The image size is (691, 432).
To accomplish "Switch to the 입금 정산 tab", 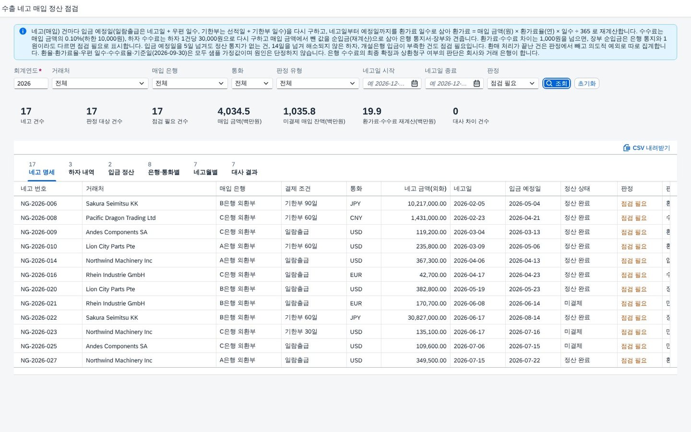I will pos(121,168).
